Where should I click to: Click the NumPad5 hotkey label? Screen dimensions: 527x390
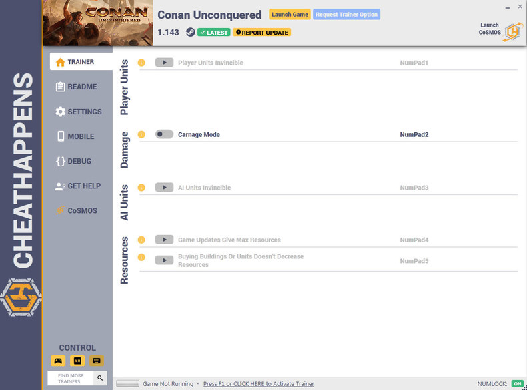coord(414,261)
